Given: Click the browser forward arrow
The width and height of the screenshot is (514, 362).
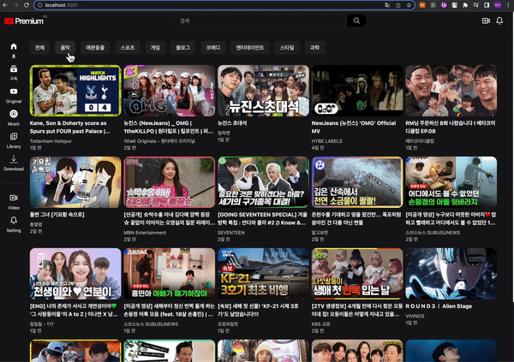Looking at the screenshot, I should (15, 5).
